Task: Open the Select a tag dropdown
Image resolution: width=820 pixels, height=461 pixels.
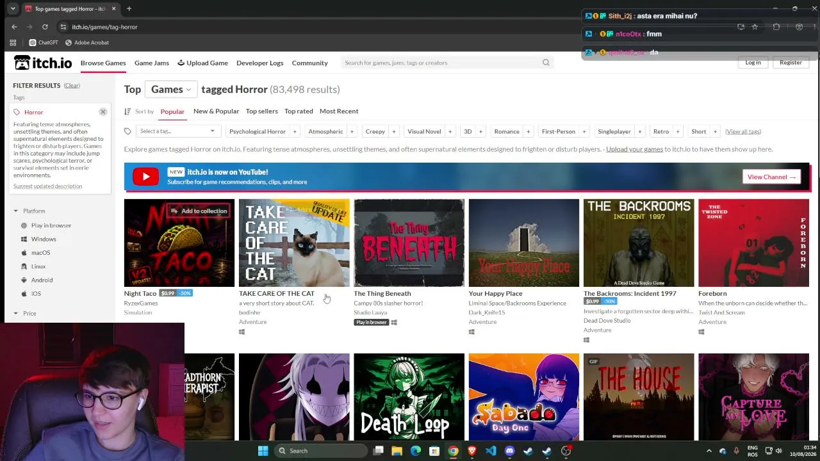Action: click(177, 131)
